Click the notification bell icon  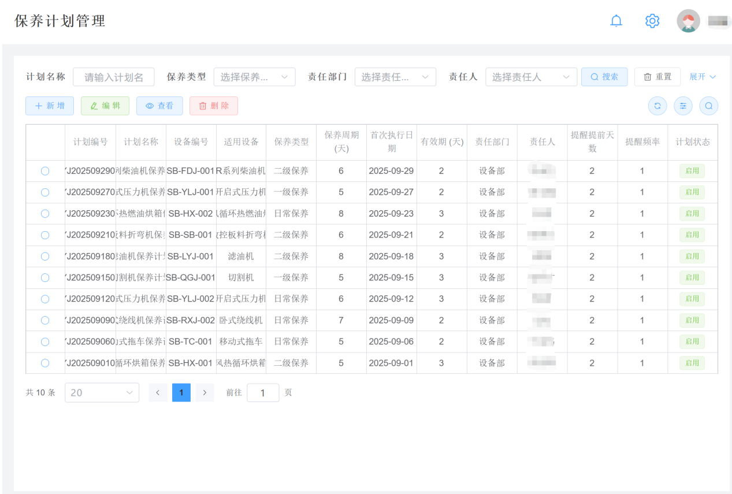616,21
